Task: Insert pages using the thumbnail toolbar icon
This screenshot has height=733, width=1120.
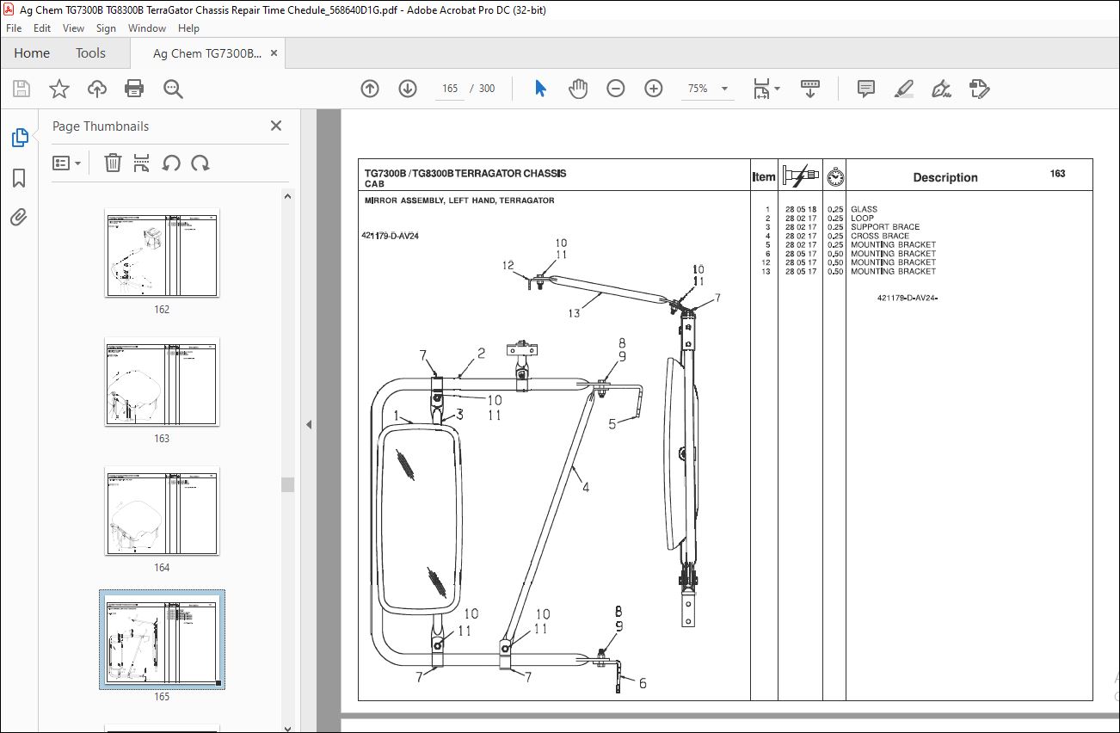Action: [142, 163]
